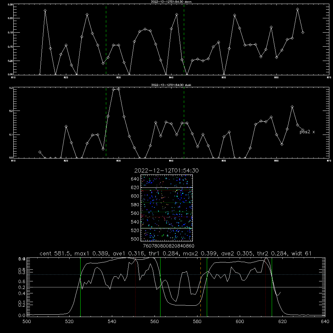Click the '840' x-axis label under dawn plot
Screen dimensions: 333x333
tap(171, 78)
